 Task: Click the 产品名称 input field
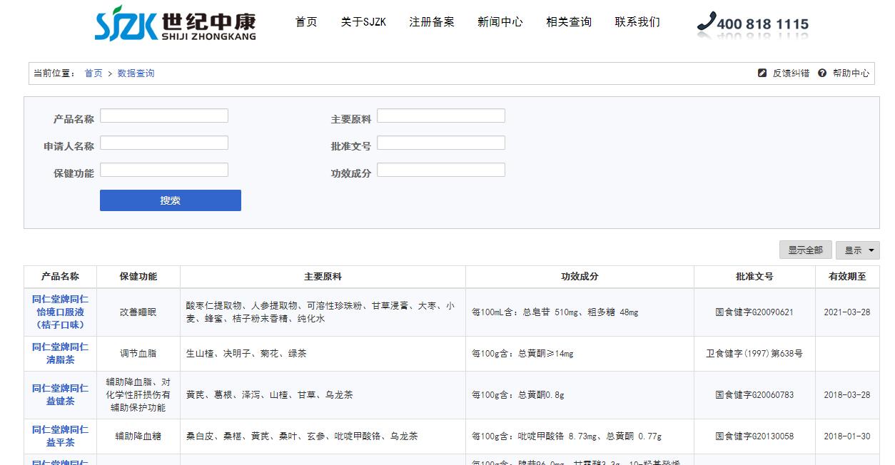click(164, 115)
